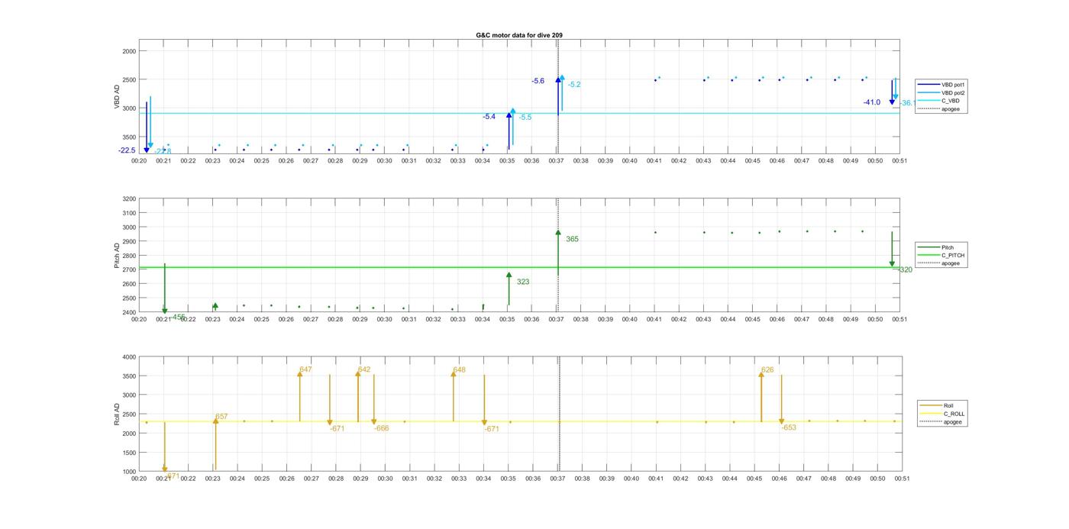Click the '-41.0' VBD label
Image resolution: width=1069 pixels, height=529 pixels.
point(872,102)
